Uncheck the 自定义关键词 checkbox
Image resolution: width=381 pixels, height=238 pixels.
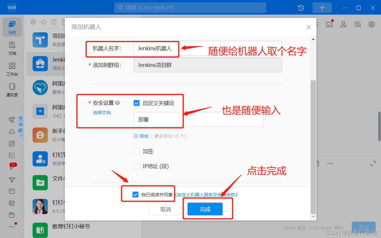pyautogui.click(x=137, y=103)
